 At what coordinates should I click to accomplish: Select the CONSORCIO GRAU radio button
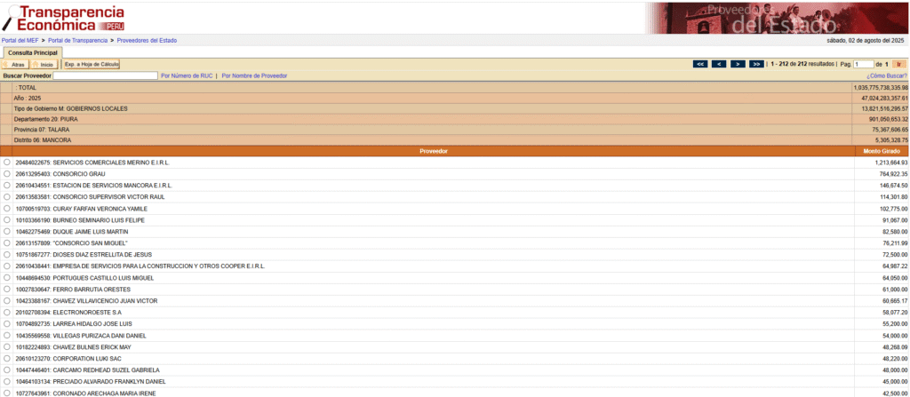8,174
